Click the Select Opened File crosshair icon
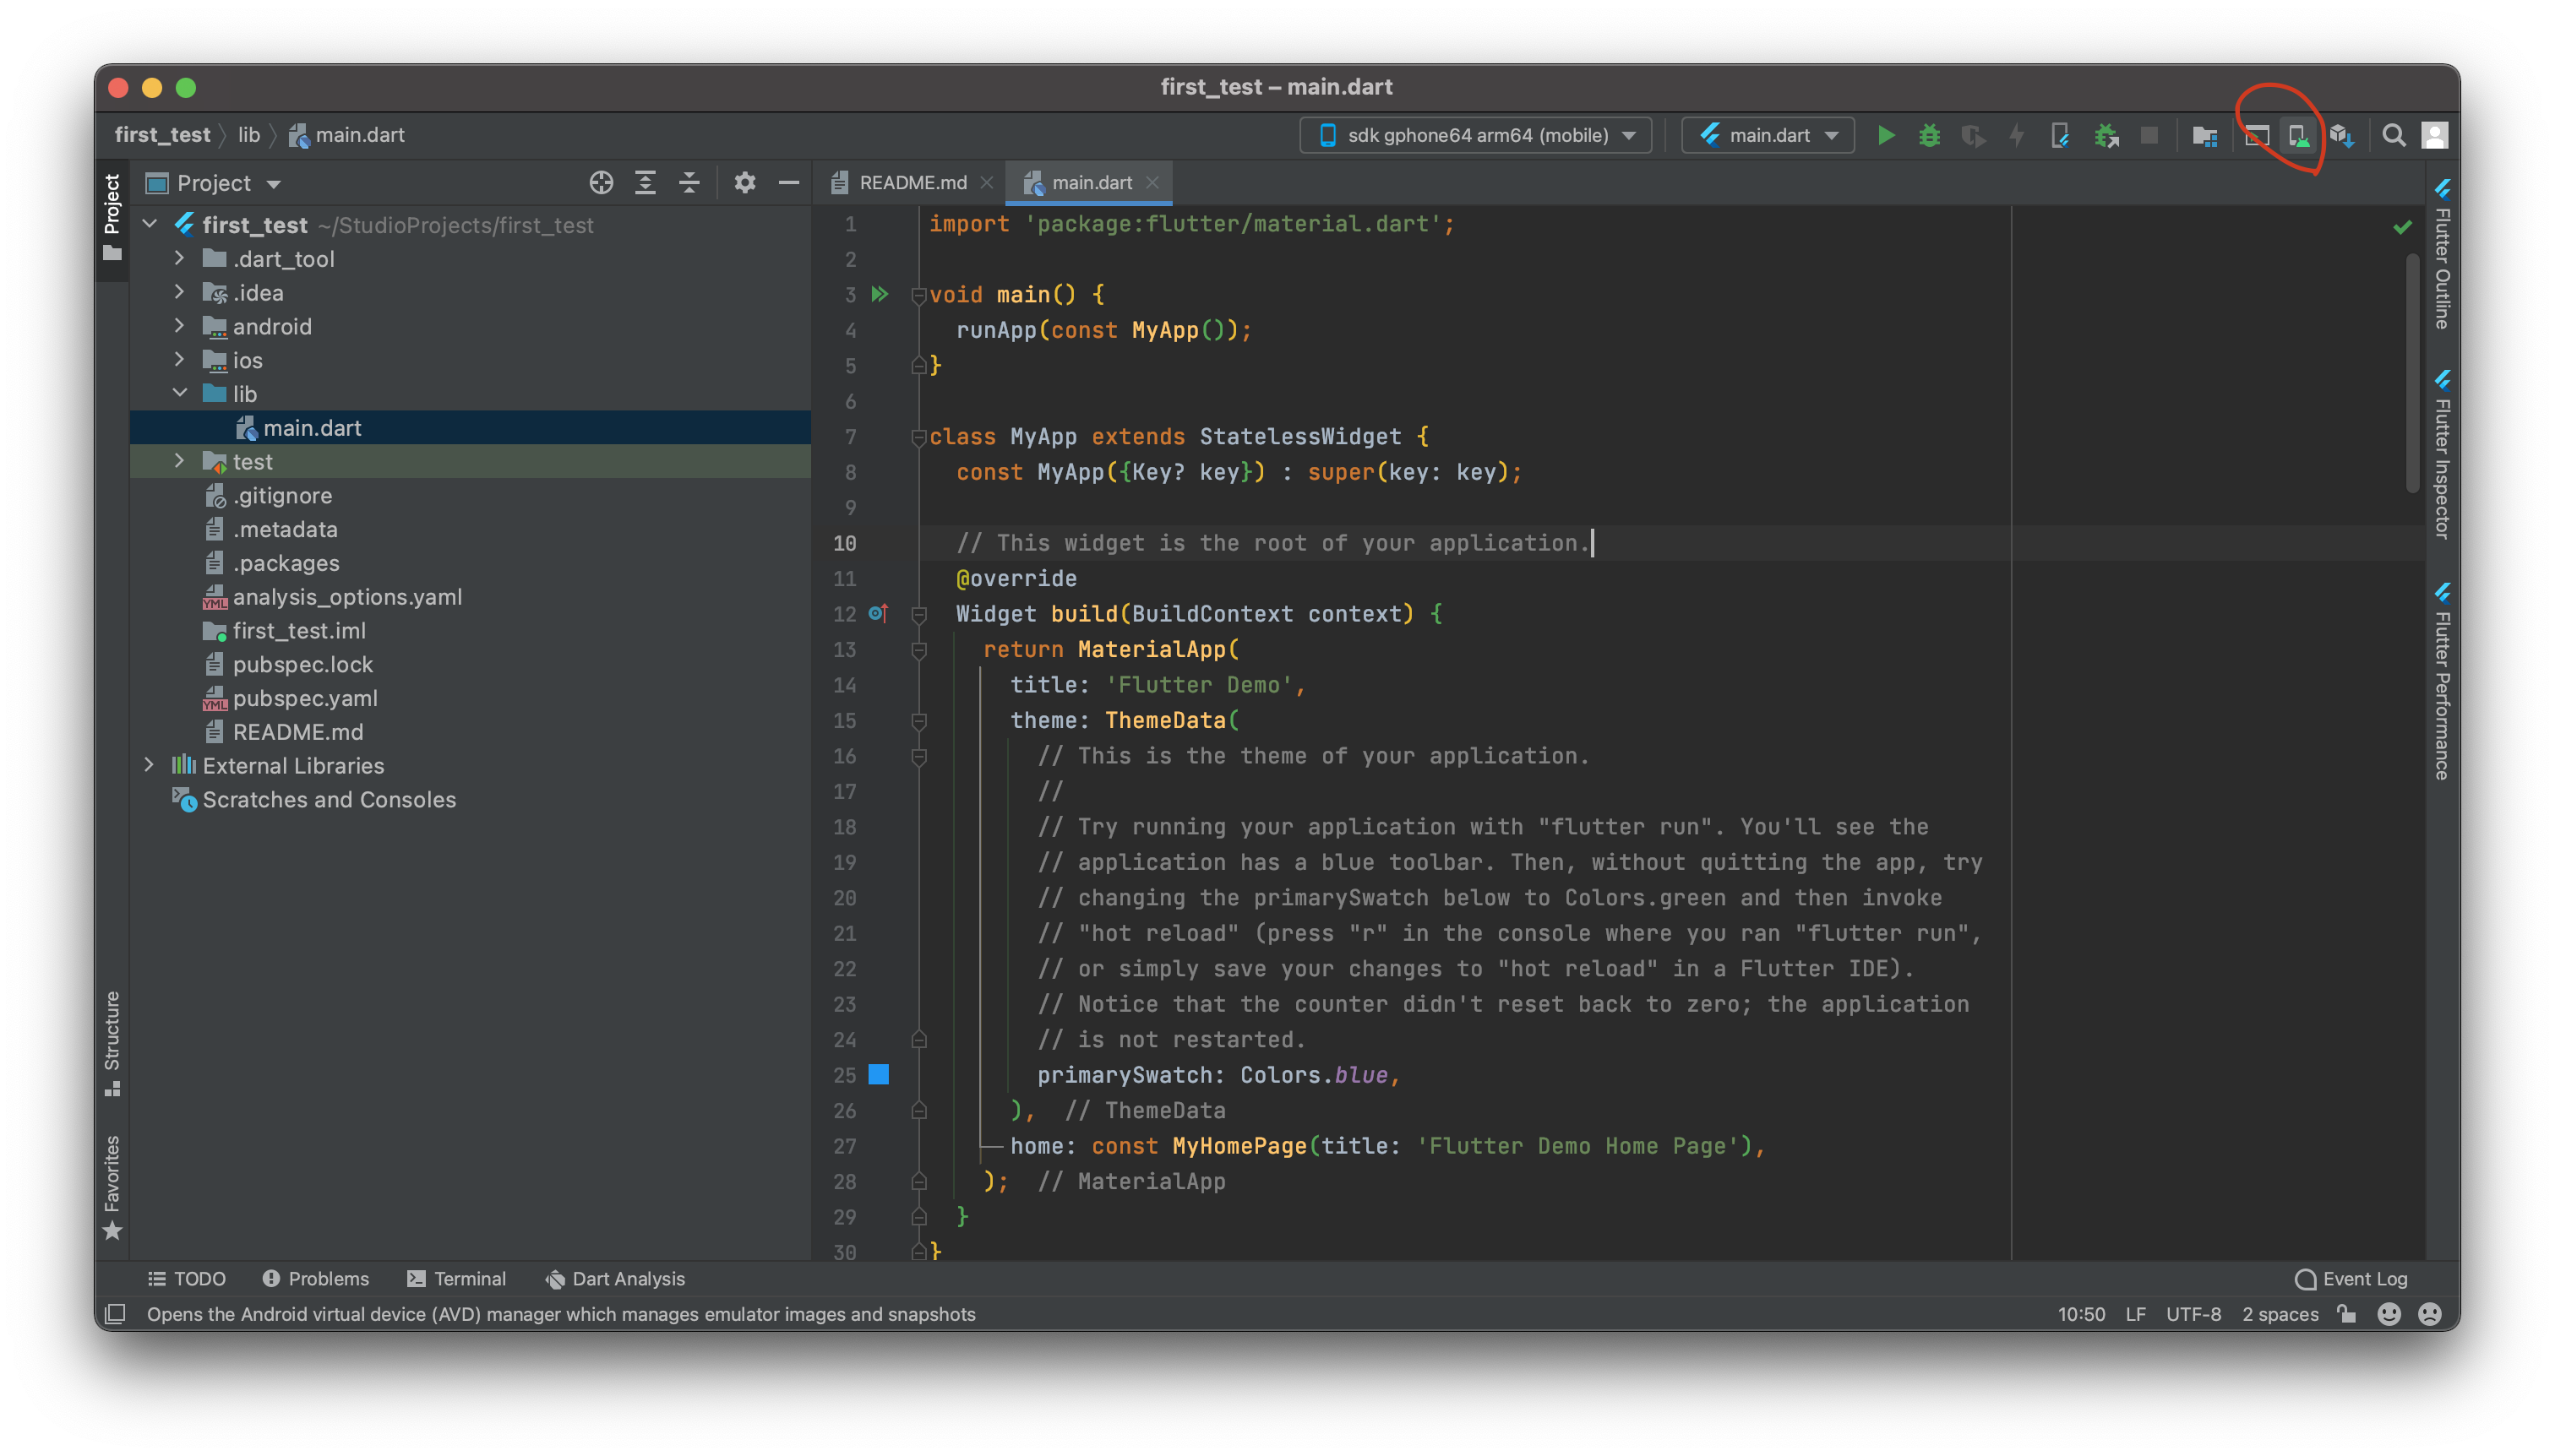Image resolution: width=2555 pixels, height=1456 pixels. [600, 183]
